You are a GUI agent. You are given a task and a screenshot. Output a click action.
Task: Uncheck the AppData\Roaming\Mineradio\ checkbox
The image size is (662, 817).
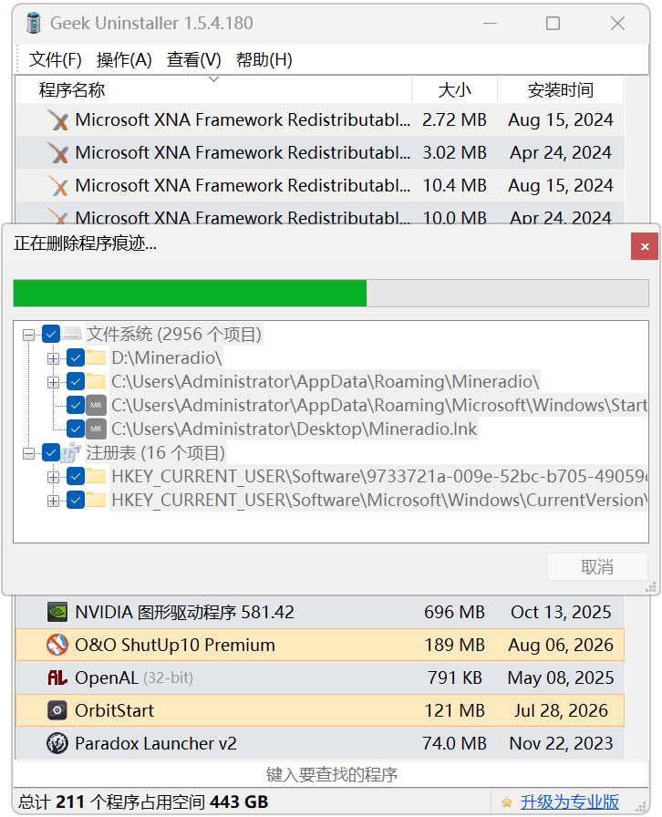click(x=76, y=381)
